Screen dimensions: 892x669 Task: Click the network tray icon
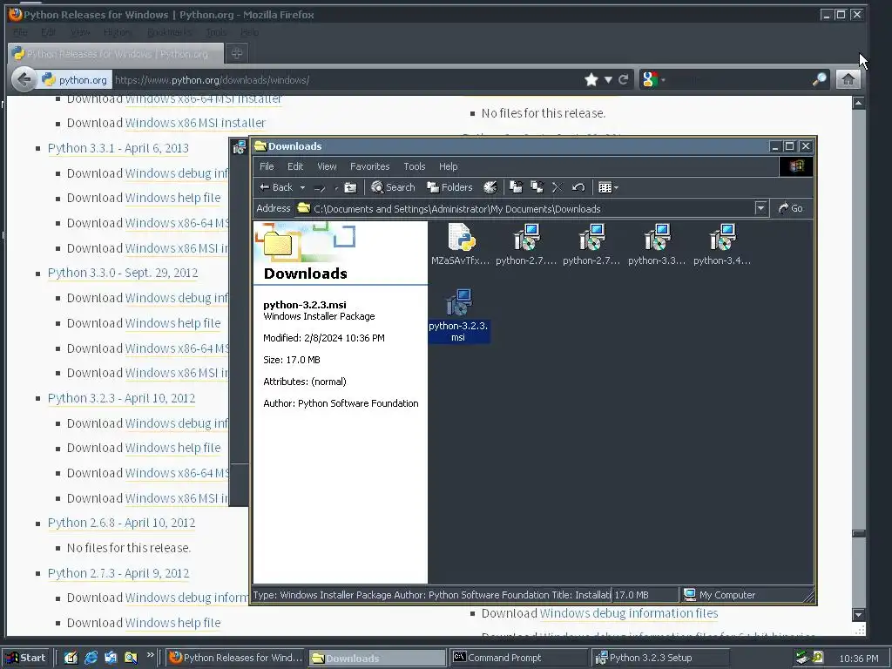click(x=802, y=658)
